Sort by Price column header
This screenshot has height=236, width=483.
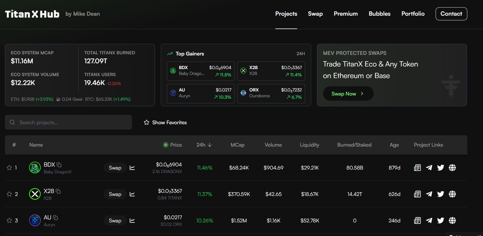point(176,145)
